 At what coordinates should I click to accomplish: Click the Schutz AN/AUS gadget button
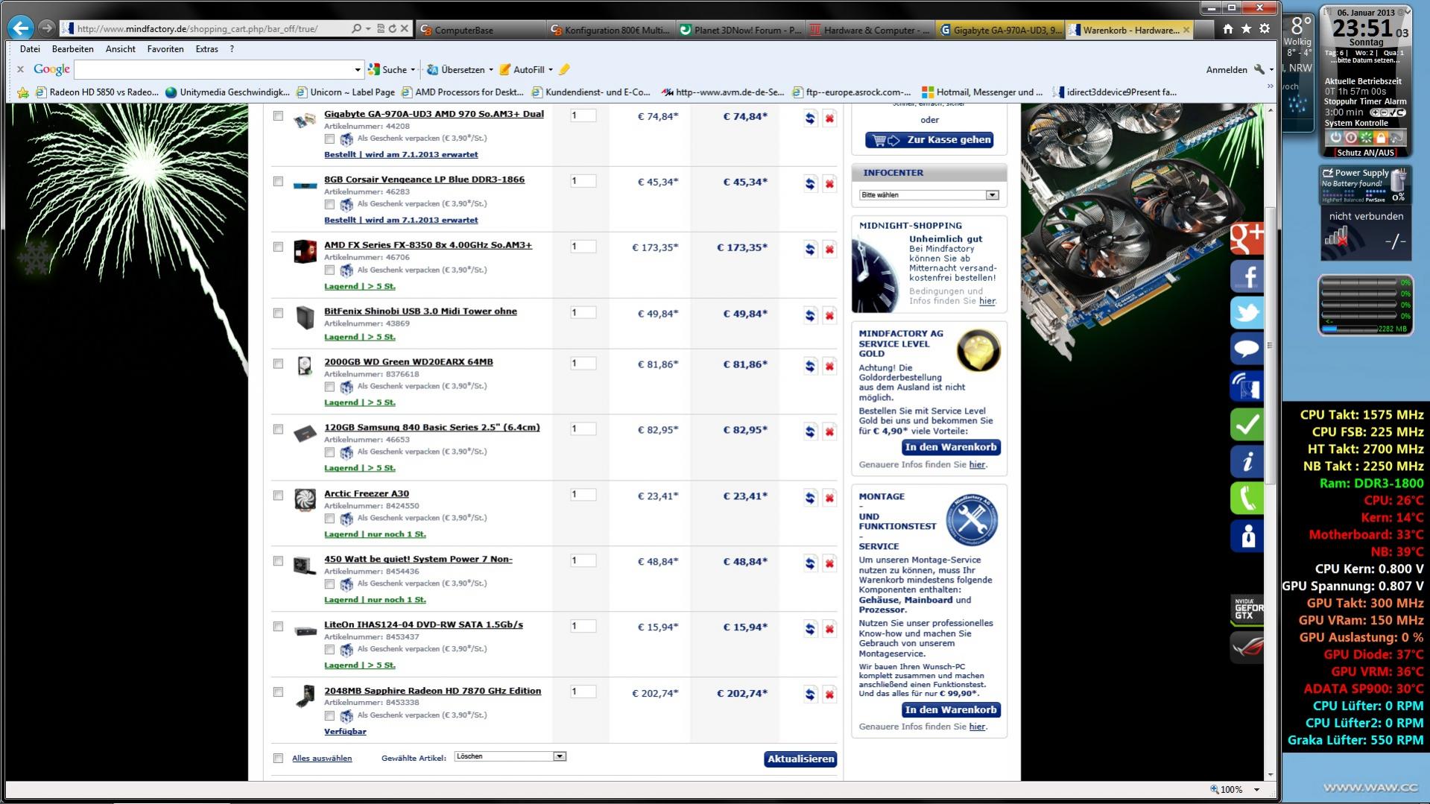point(1365,153)
